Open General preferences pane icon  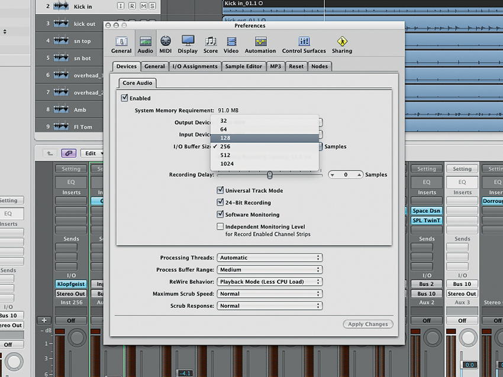121,45
